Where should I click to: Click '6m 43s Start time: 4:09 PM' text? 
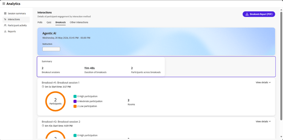tap(58, 126)
